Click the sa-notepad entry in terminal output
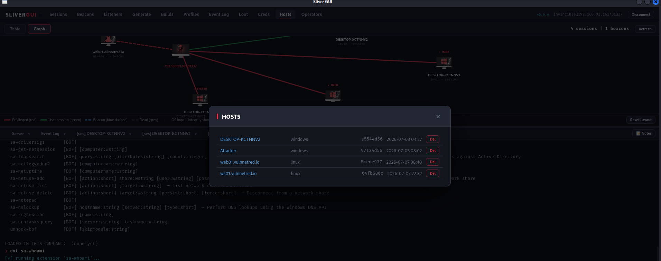Image resolution: width=661 pixels, height=261 pixels. point(24,200)
